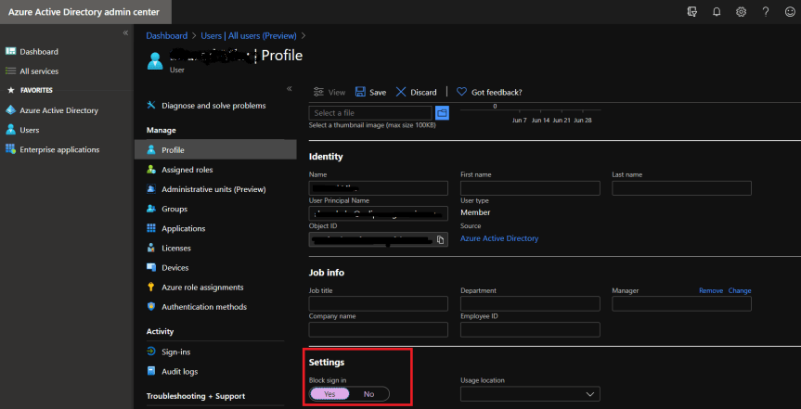Click the Azure Active Directory source link

(x=499, y=238)
